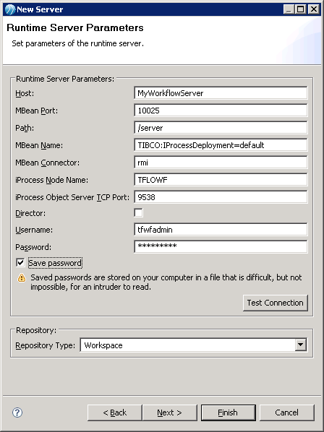Enable the Director checkbox
324x432 pixels.
[138, 212]
